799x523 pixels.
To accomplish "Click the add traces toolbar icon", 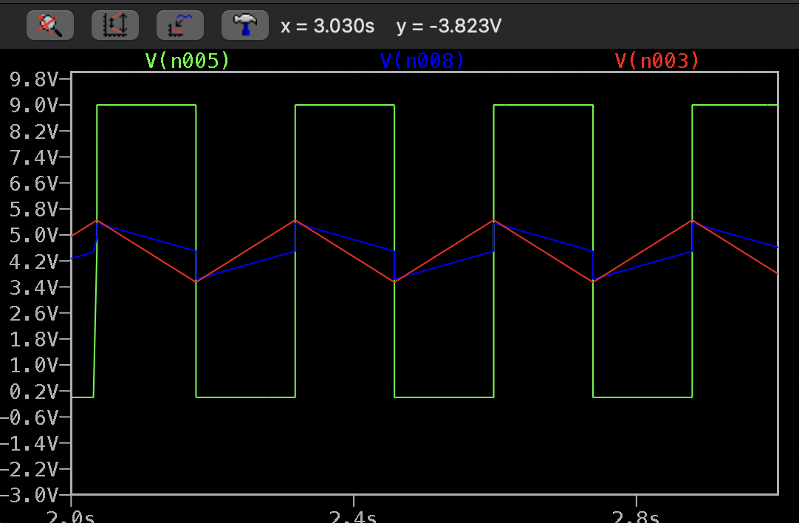I will pos(180,26).
